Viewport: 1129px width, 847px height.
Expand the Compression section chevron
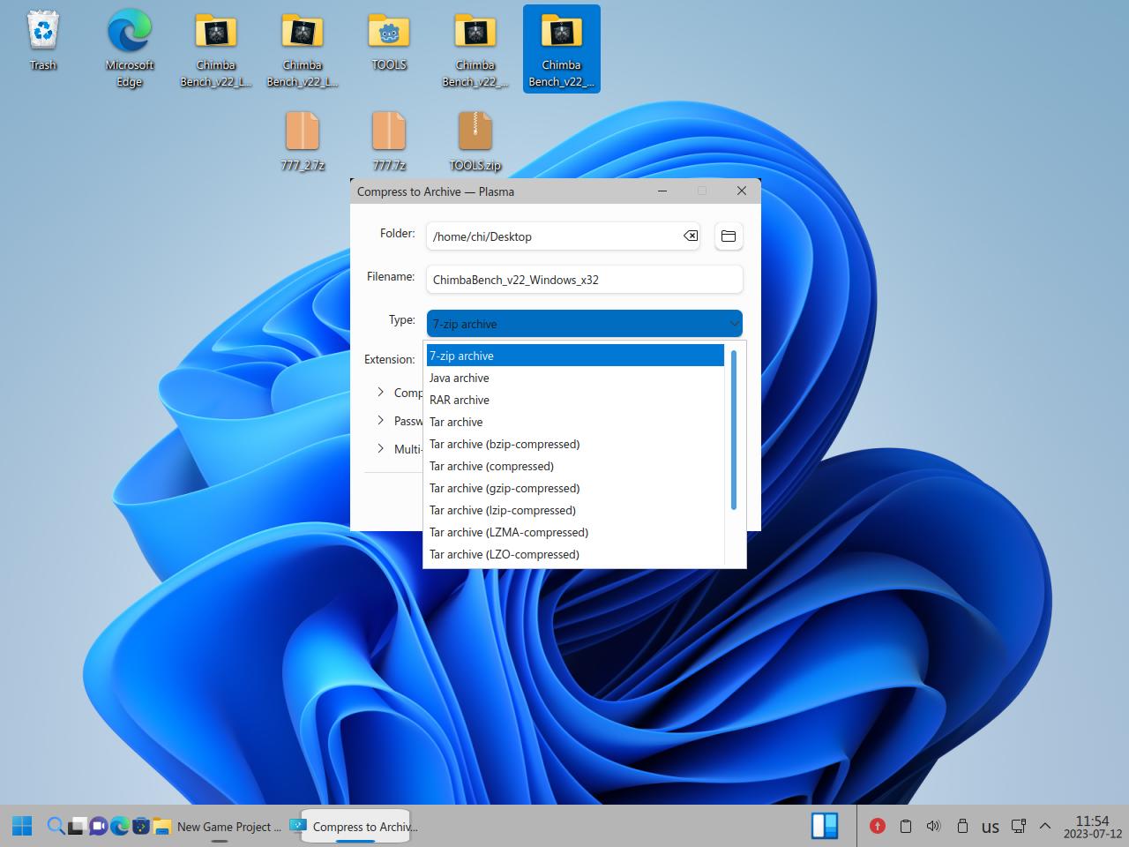coord(380,392)
